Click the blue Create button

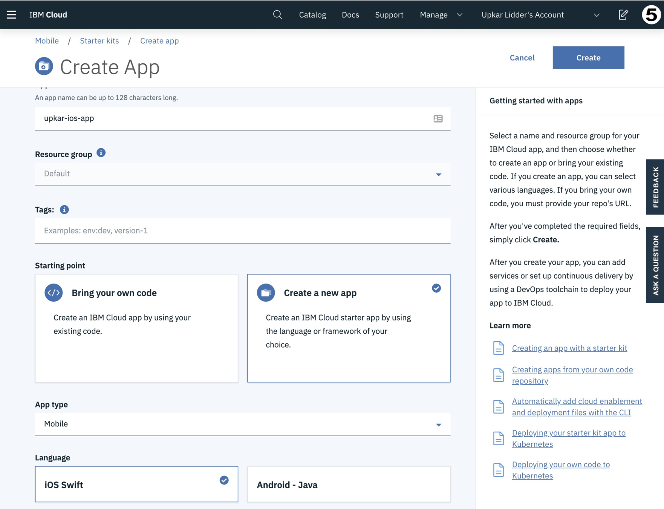click(x=588, y=58)
